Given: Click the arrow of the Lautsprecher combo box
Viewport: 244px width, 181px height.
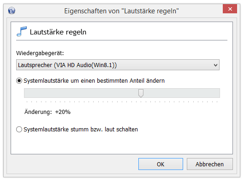Looking at the screenshot, I should click(x=215, y=65).
